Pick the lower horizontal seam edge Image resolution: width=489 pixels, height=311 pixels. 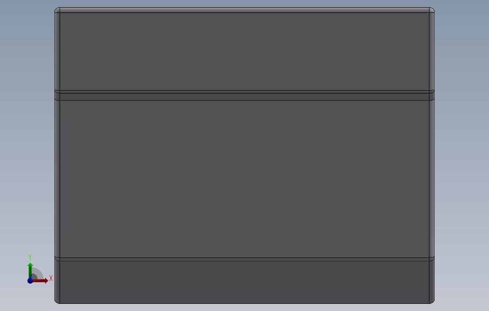[x=244, y=259]
